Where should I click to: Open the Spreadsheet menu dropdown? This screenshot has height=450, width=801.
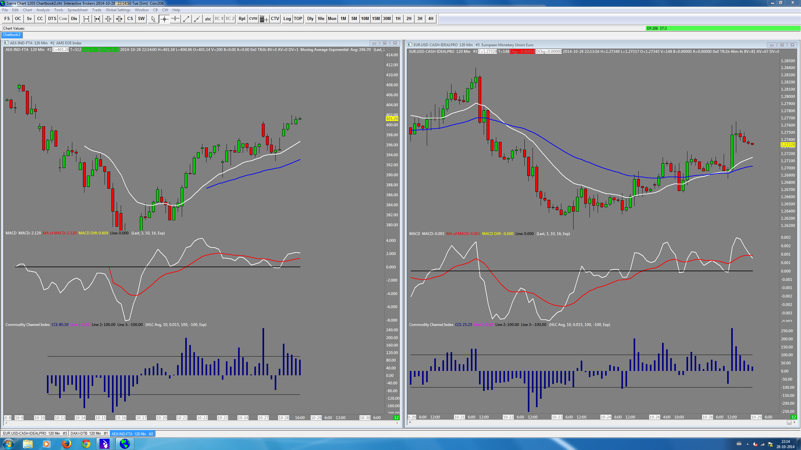(77, 10)
